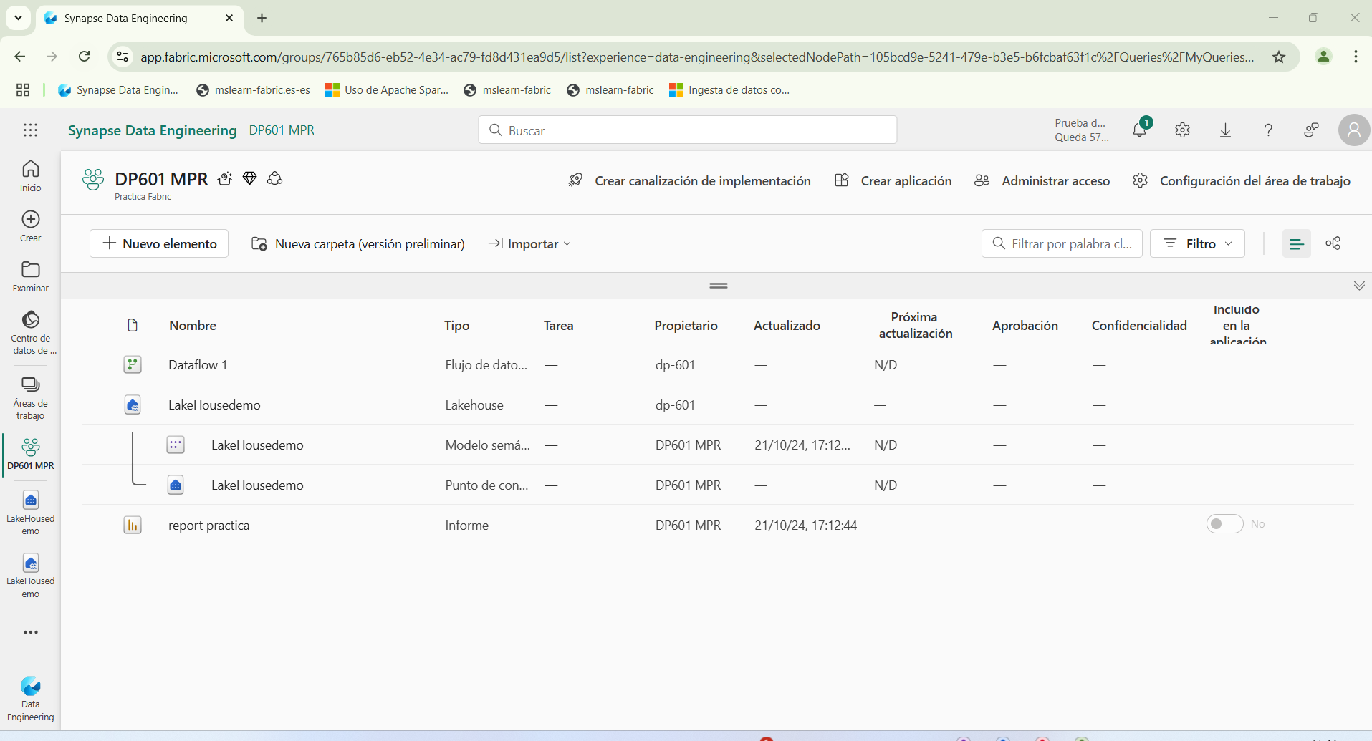This screenshot has height=741, width=1372.
Task: Open report practica report
Action: 209,525
